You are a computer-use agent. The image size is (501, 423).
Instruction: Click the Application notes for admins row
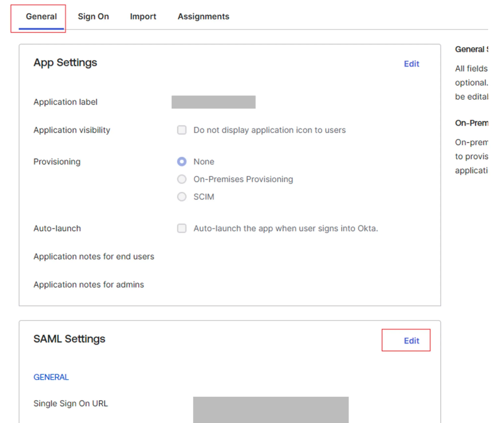tap(89, 285)
